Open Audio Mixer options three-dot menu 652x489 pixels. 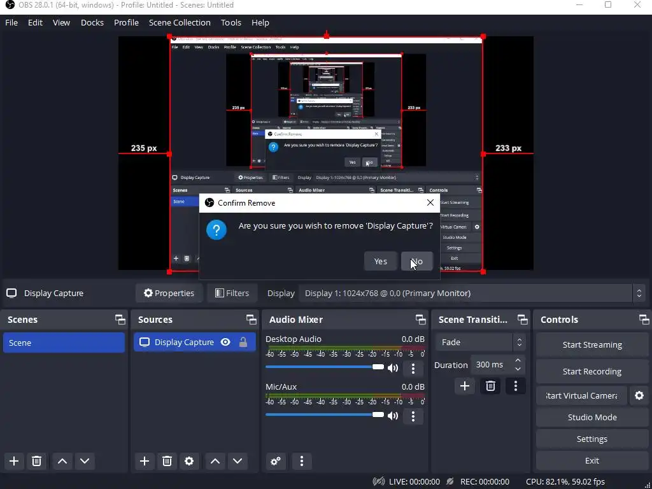(x=302, y=461)
